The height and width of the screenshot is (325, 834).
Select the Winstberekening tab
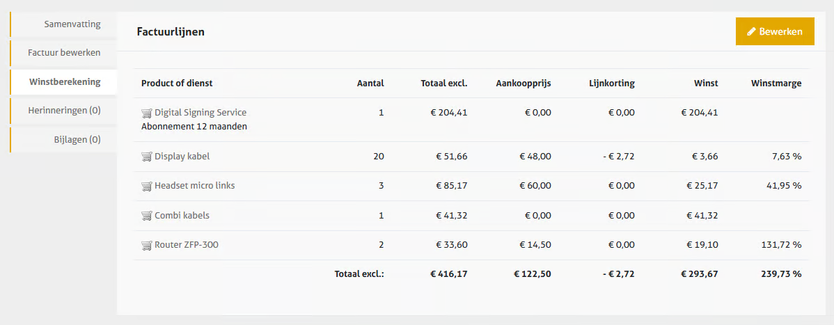[65, 82]
